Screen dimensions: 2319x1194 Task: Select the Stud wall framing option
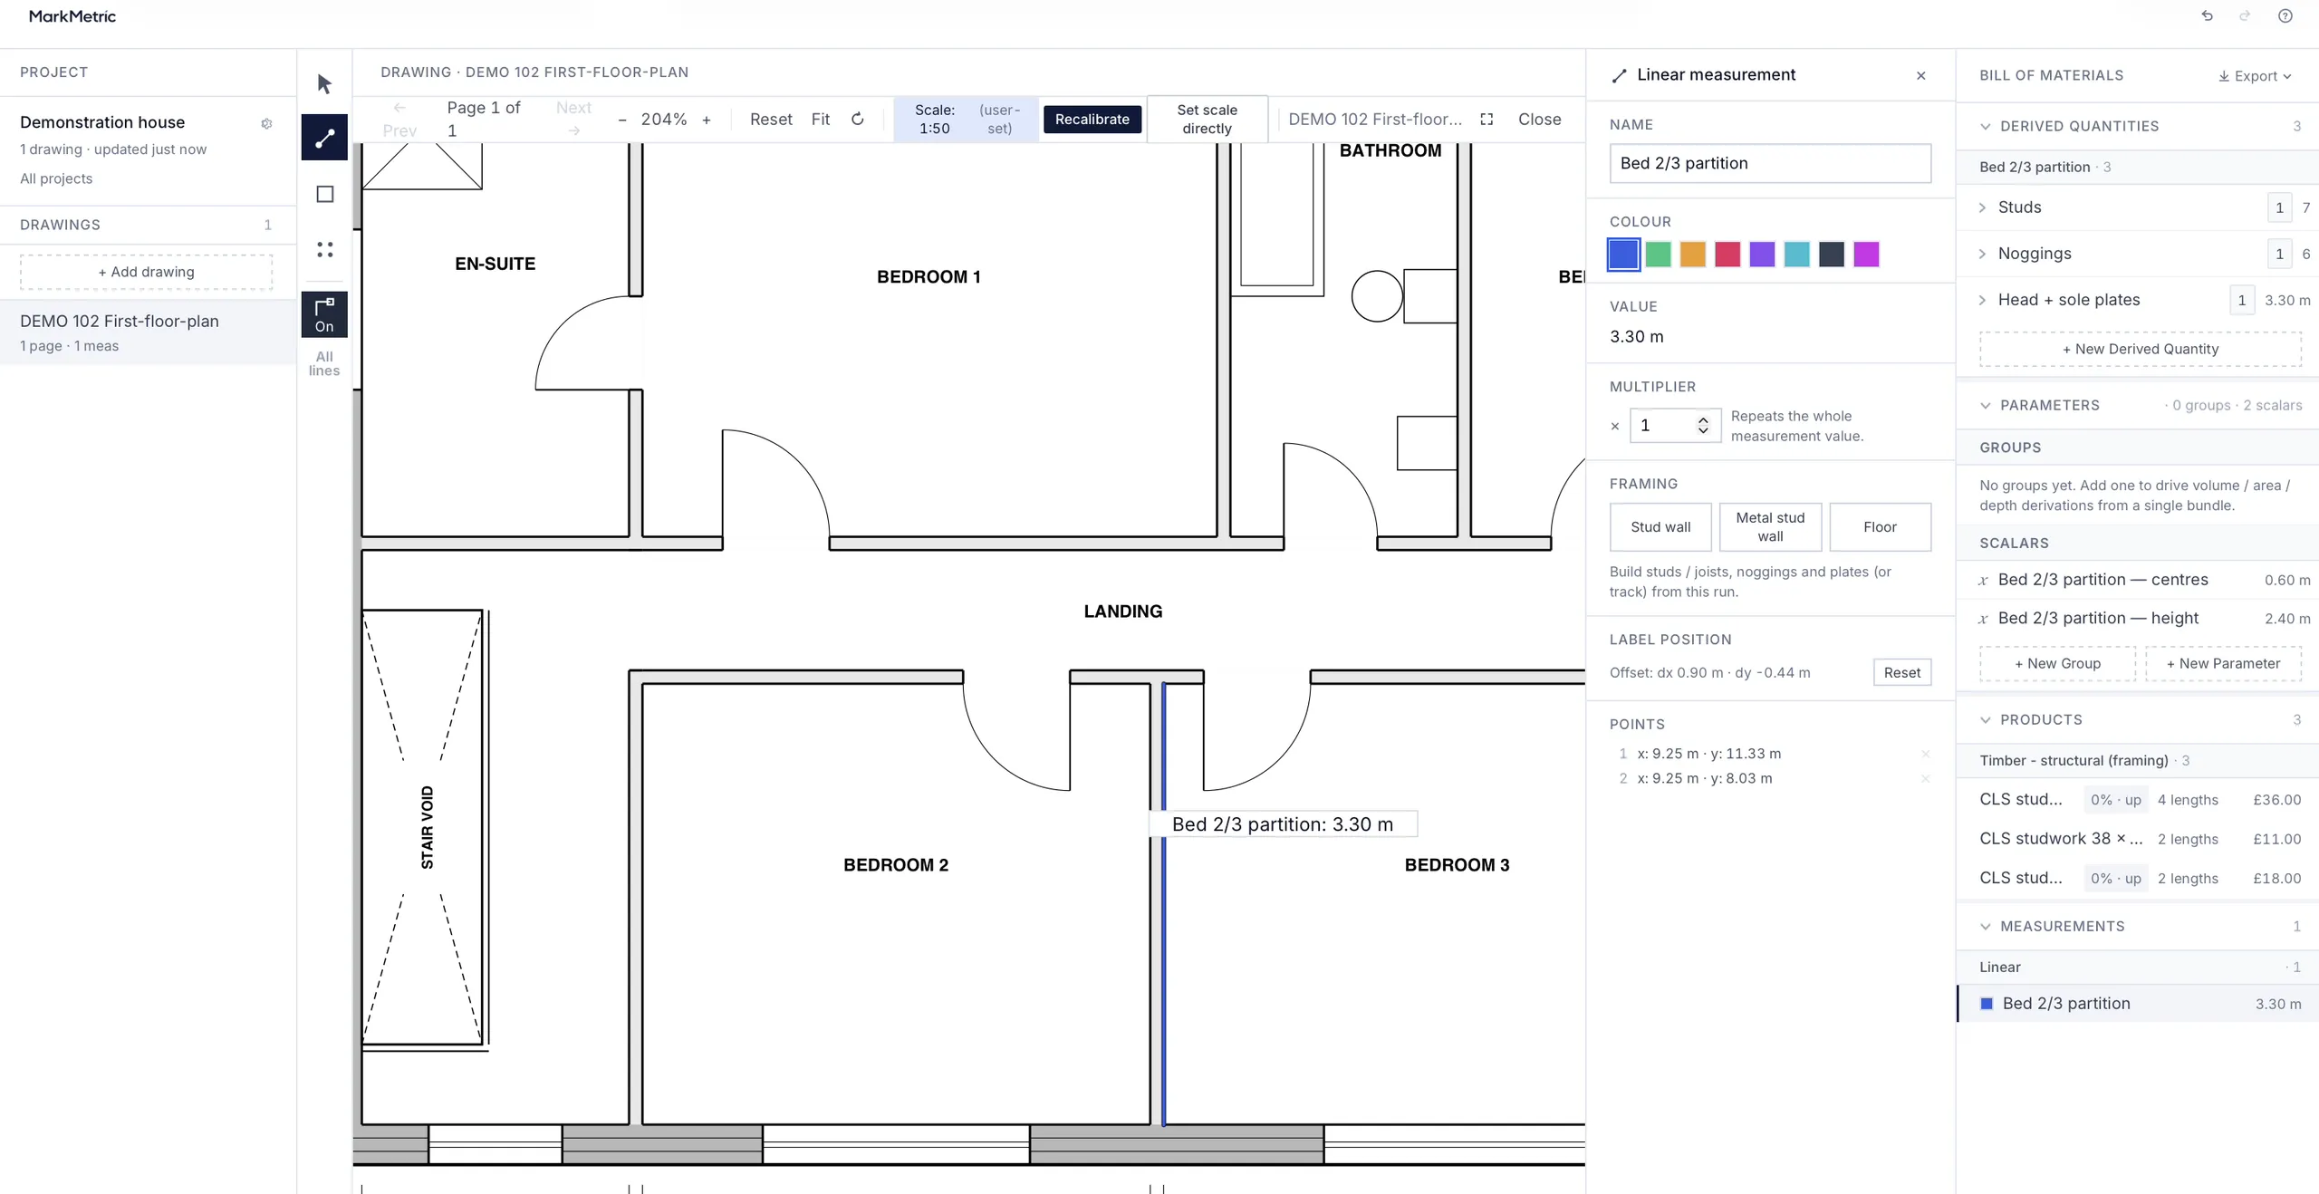point(1660,527)
